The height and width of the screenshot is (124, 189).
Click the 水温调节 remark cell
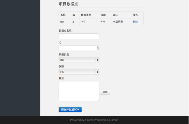click(118, 22)
